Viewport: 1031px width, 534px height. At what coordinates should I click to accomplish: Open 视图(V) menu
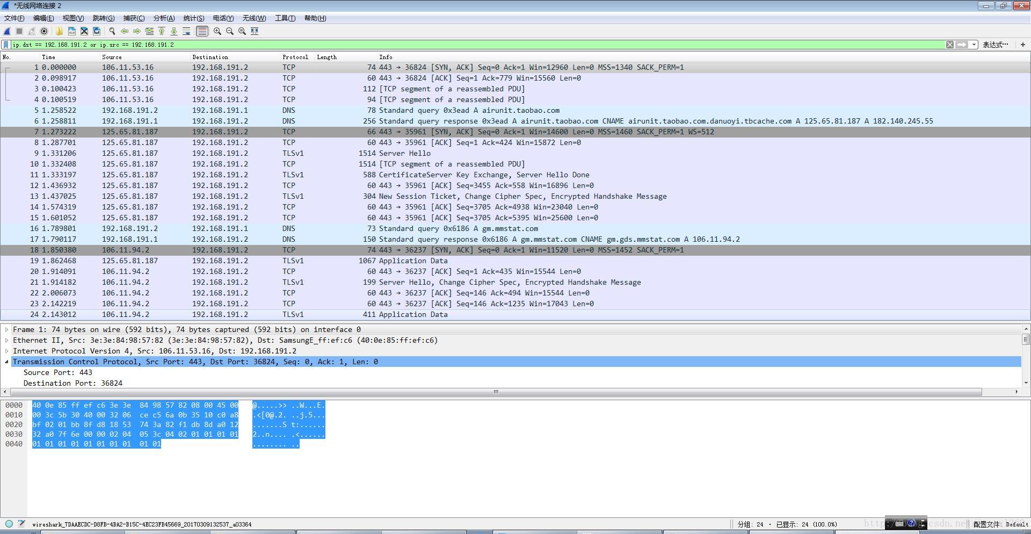73,18
